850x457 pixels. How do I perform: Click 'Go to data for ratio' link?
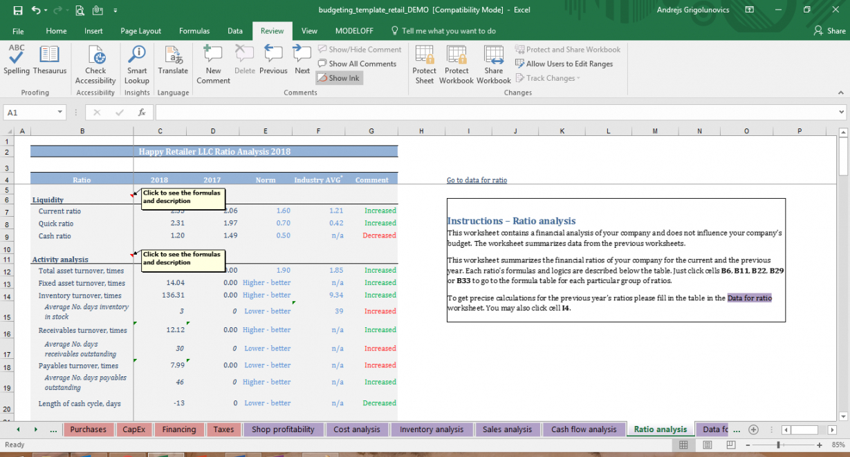(x=477, y=180)
